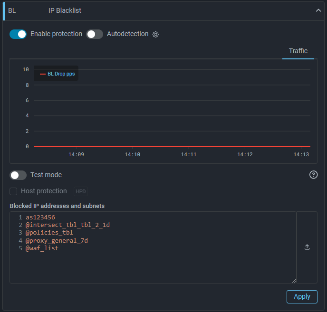Click the @proxy_general_7d entry
The height and width of the screenshot is (312, 327).
tap(57, 240)
